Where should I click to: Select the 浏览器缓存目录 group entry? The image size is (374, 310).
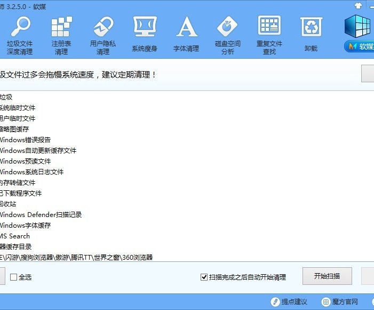point(16,246)
